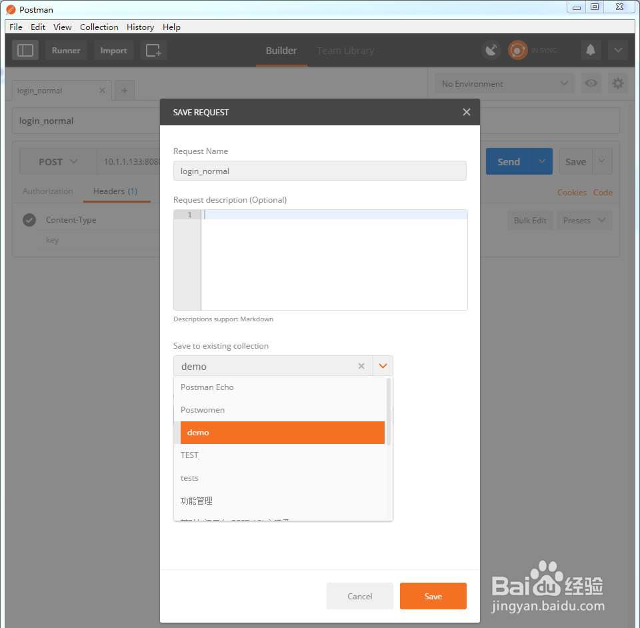The image size is (640, 628).
Task: Open the notifications bell icon
Action: (x=590, y=51)
